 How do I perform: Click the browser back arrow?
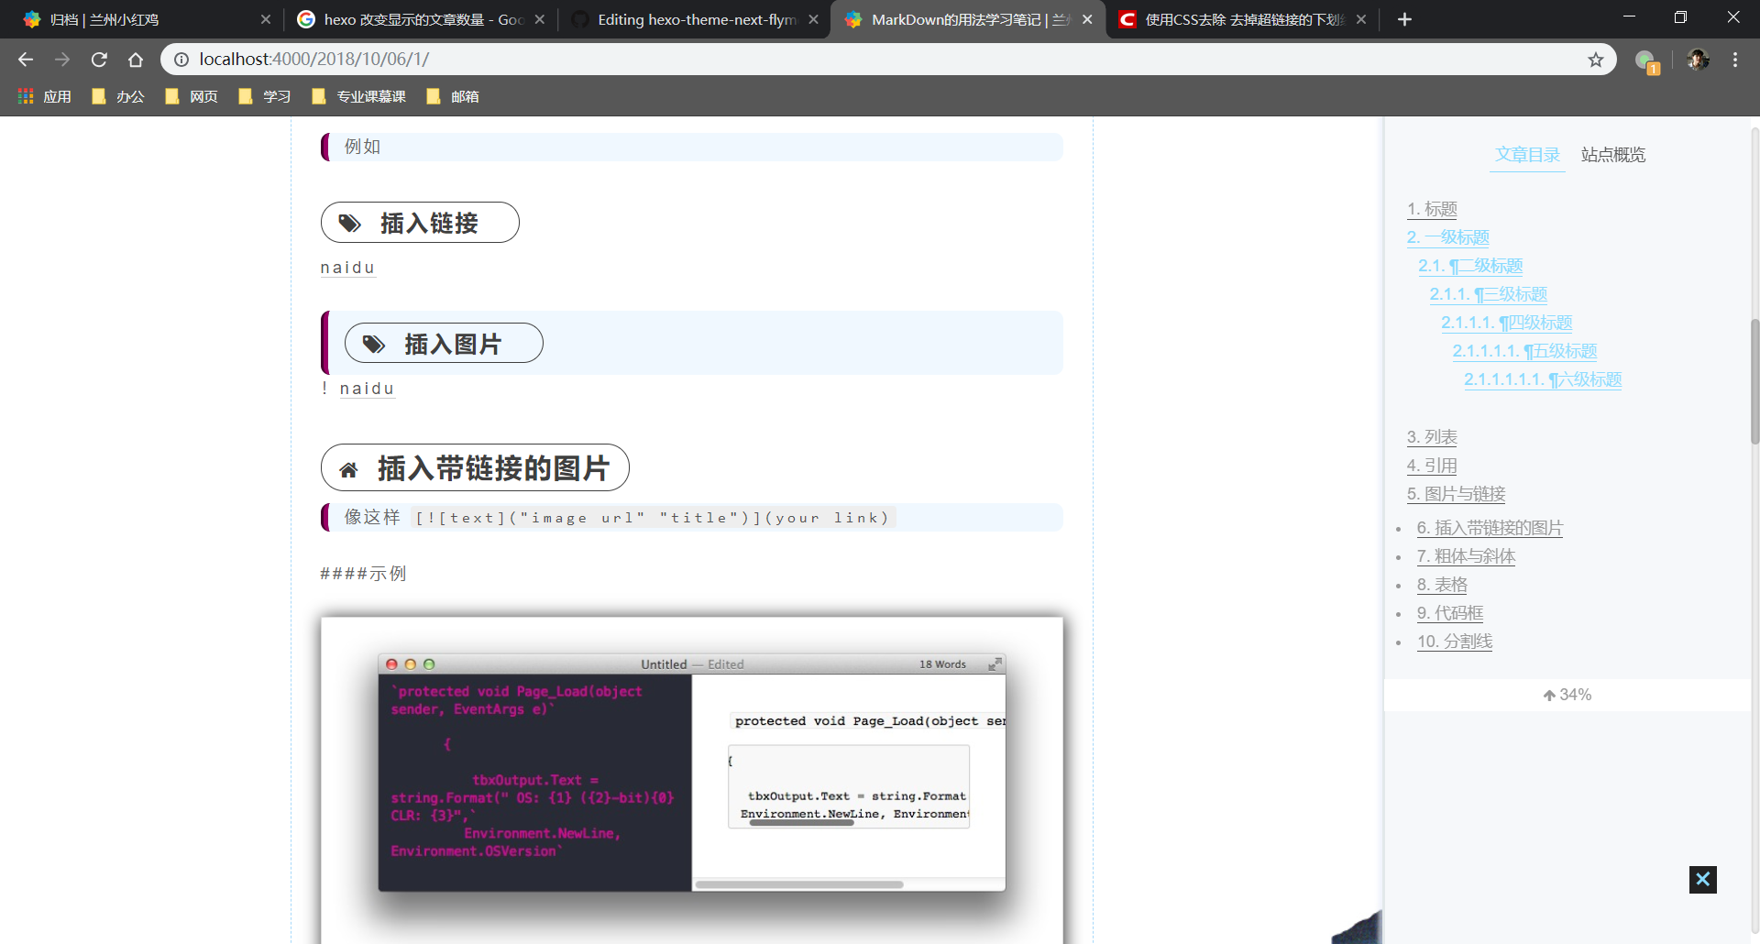pyautogui.click(x=26, y=60)
